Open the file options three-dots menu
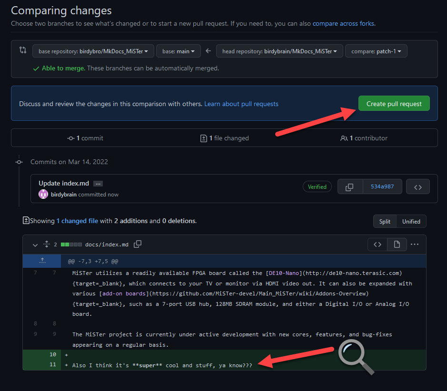The height and width of the screenshot is (391, 447). 415,244
